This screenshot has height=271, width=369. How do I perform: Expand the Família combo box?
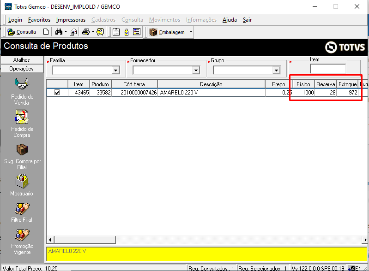coord(115,70)
